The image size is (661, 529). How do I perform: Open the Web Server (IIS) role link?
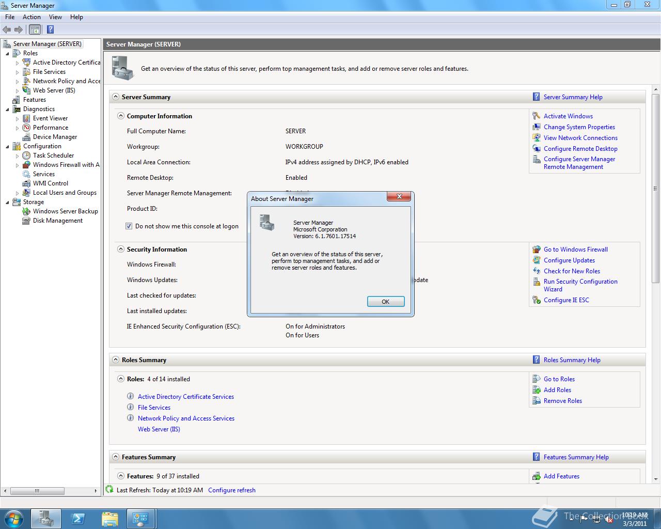tap(159, 429)
